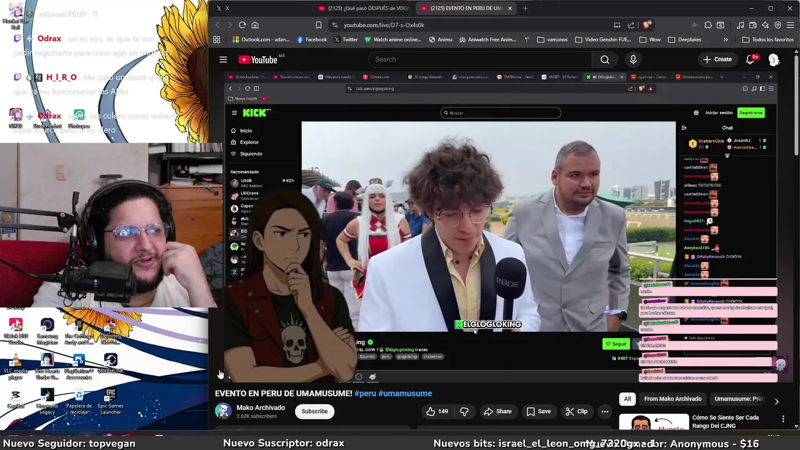Like the video with 149 likes
Viewport: 800px width, 450px height.
437,411
